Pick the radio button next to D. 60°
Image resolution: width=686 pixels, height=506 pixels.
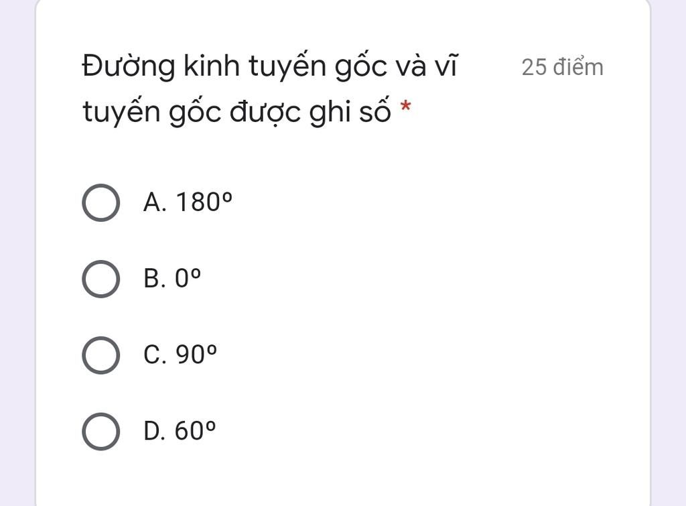point(100,431)
